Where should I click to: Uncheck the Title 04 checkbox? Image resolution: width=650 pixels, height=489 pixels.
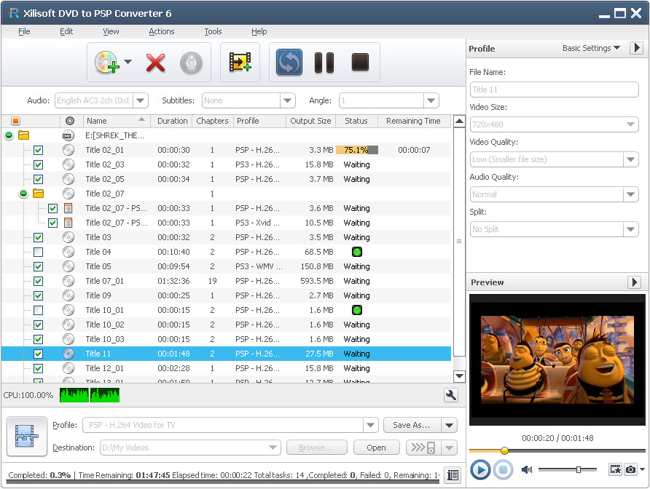click(x=38, y=252)
